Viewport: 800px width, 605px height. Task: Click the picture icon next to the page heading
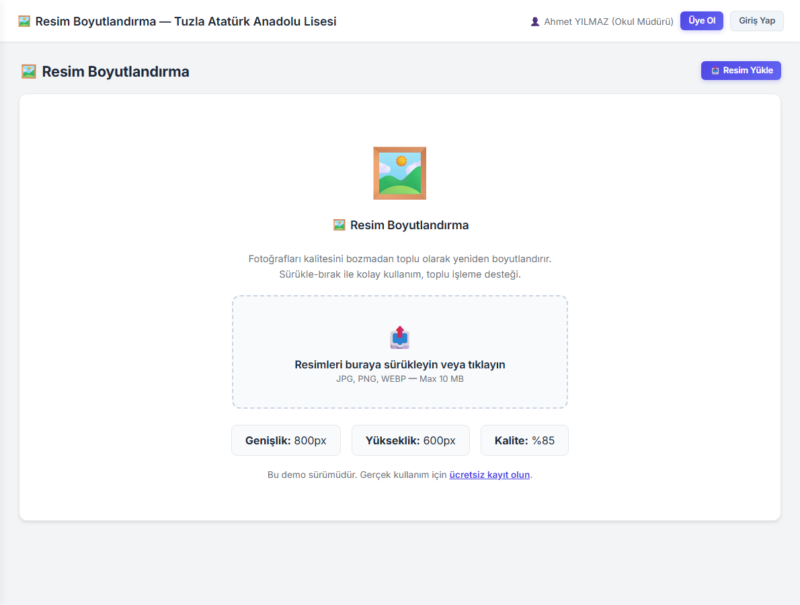[x=28, y=71]
